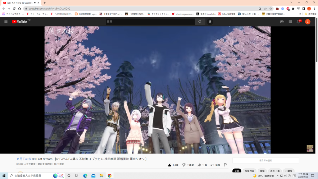Open the Chrome profile avatar
Screen dimensions: 318x179
pyautogui.click(x=309, y=8)
